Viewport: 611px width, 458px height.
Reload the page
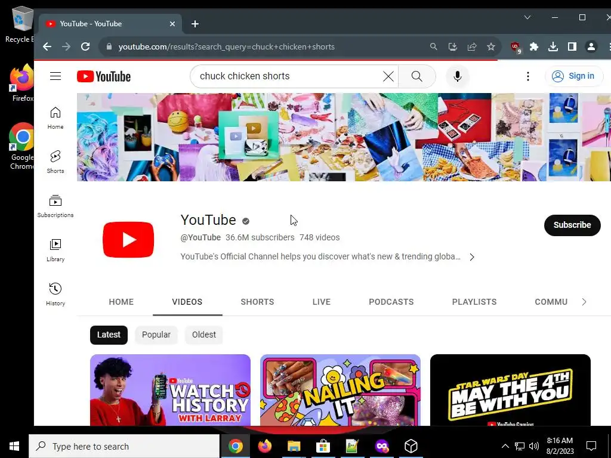click(85, 47)
